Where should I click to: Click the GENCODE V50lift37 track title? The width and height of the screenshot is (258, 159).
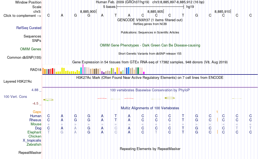point(150,20)
